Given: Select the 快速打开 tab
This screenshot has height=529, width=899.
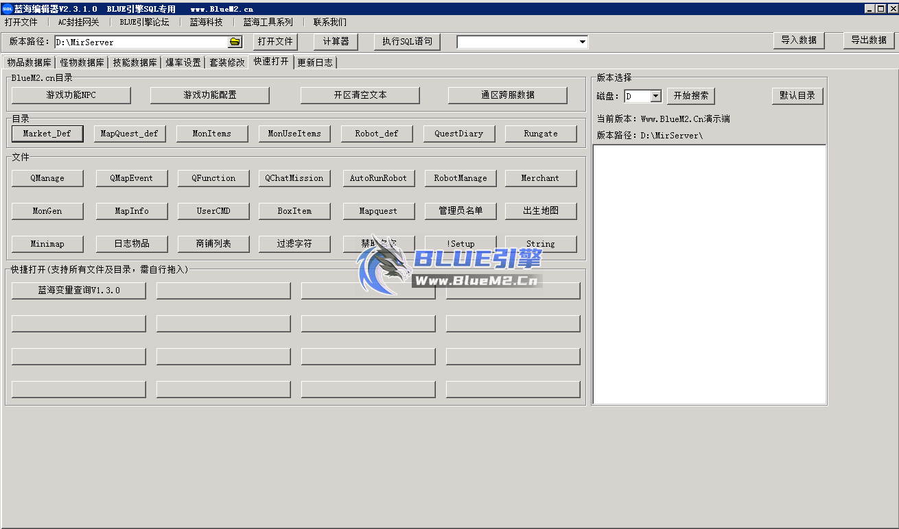Looking at the screenshot, I should 271,62.
